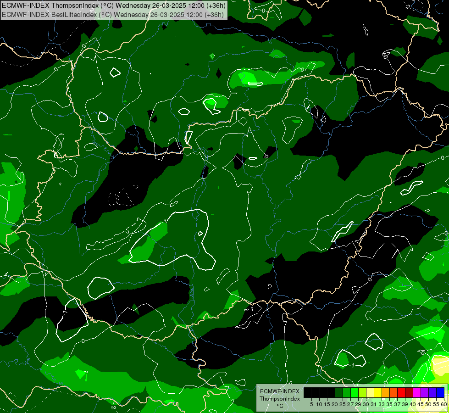Screen dimensions: 449x413
Task: Click the dark red 39–40 legend swatch
Action: (x=409, y=393)
